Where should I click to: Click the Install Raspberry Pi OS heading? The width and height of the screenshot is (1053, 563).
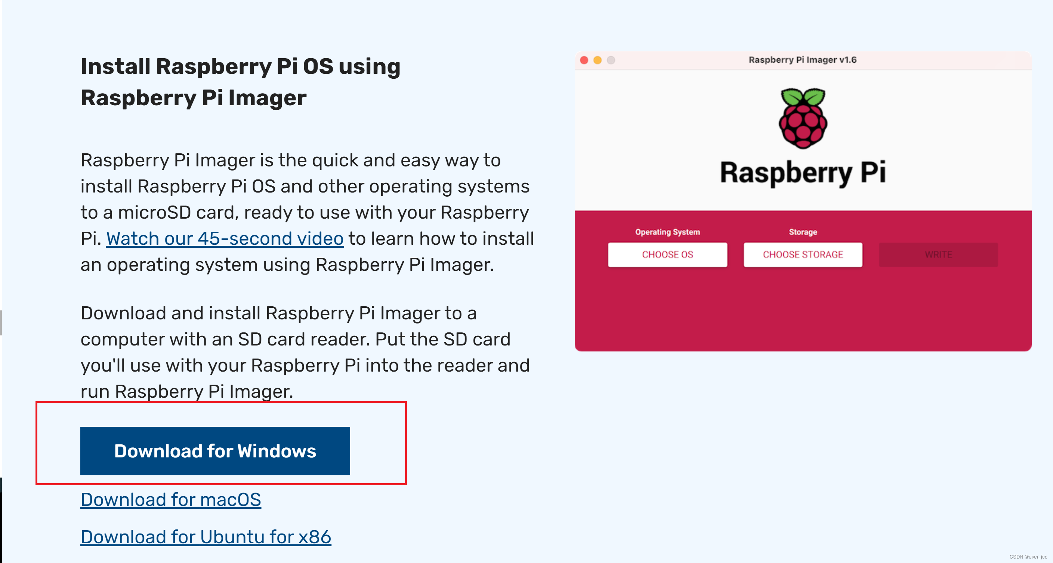tap(240, 82)
